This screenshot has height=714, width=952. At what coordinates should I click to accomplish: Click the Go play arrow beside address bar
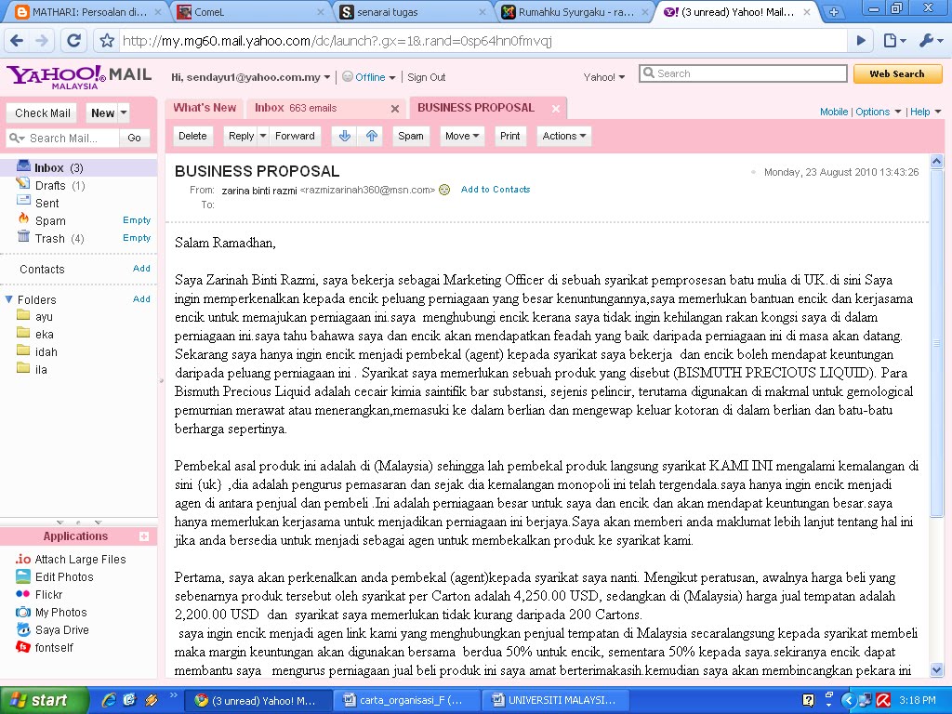861,41
